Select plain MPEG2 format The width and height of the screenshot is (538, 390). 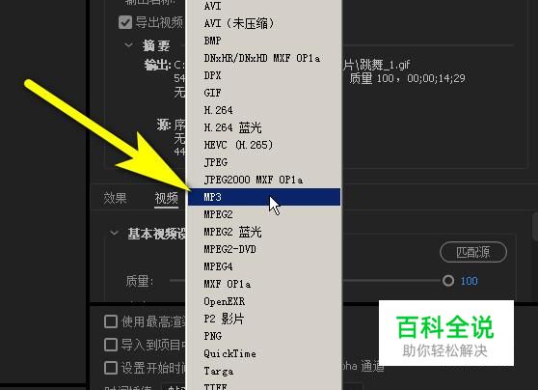tap(264, 214)
